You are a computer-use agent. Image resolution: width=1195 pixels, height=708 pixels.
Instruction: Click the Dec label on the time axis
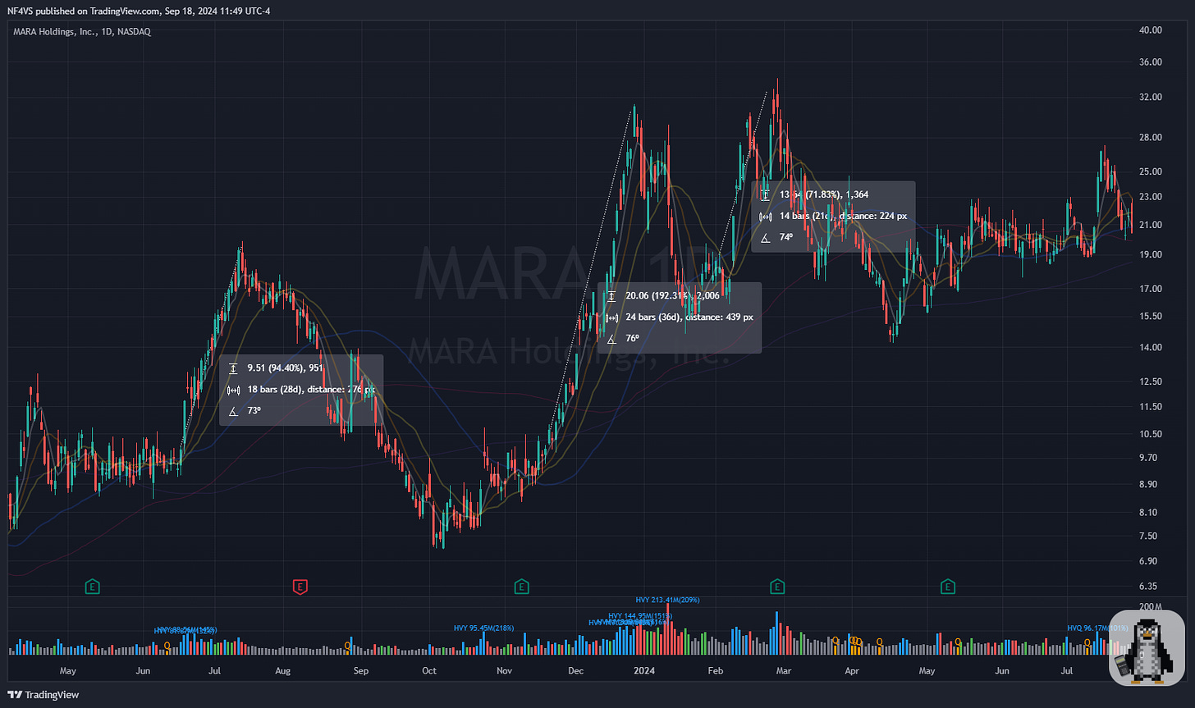[x=575, y=671]
